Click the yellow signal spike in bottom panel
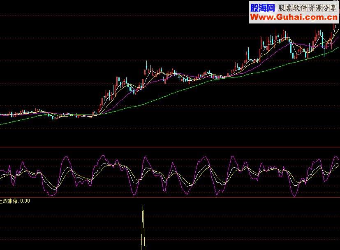340x250 pixels. 143,228
